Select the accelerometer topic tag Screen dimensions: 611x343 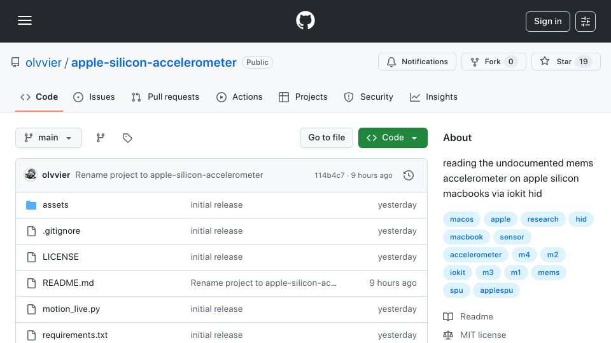[x=475, y=255]
